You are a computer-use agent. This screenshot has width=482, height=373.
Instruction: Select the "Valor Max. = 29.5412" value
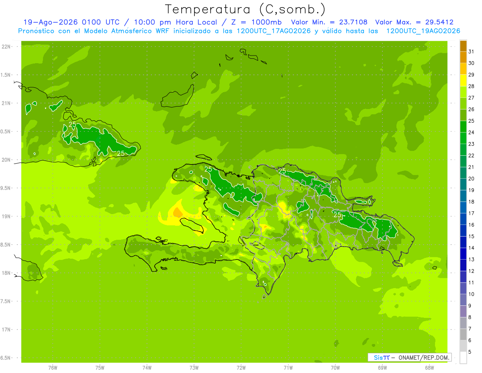[415, 23]
